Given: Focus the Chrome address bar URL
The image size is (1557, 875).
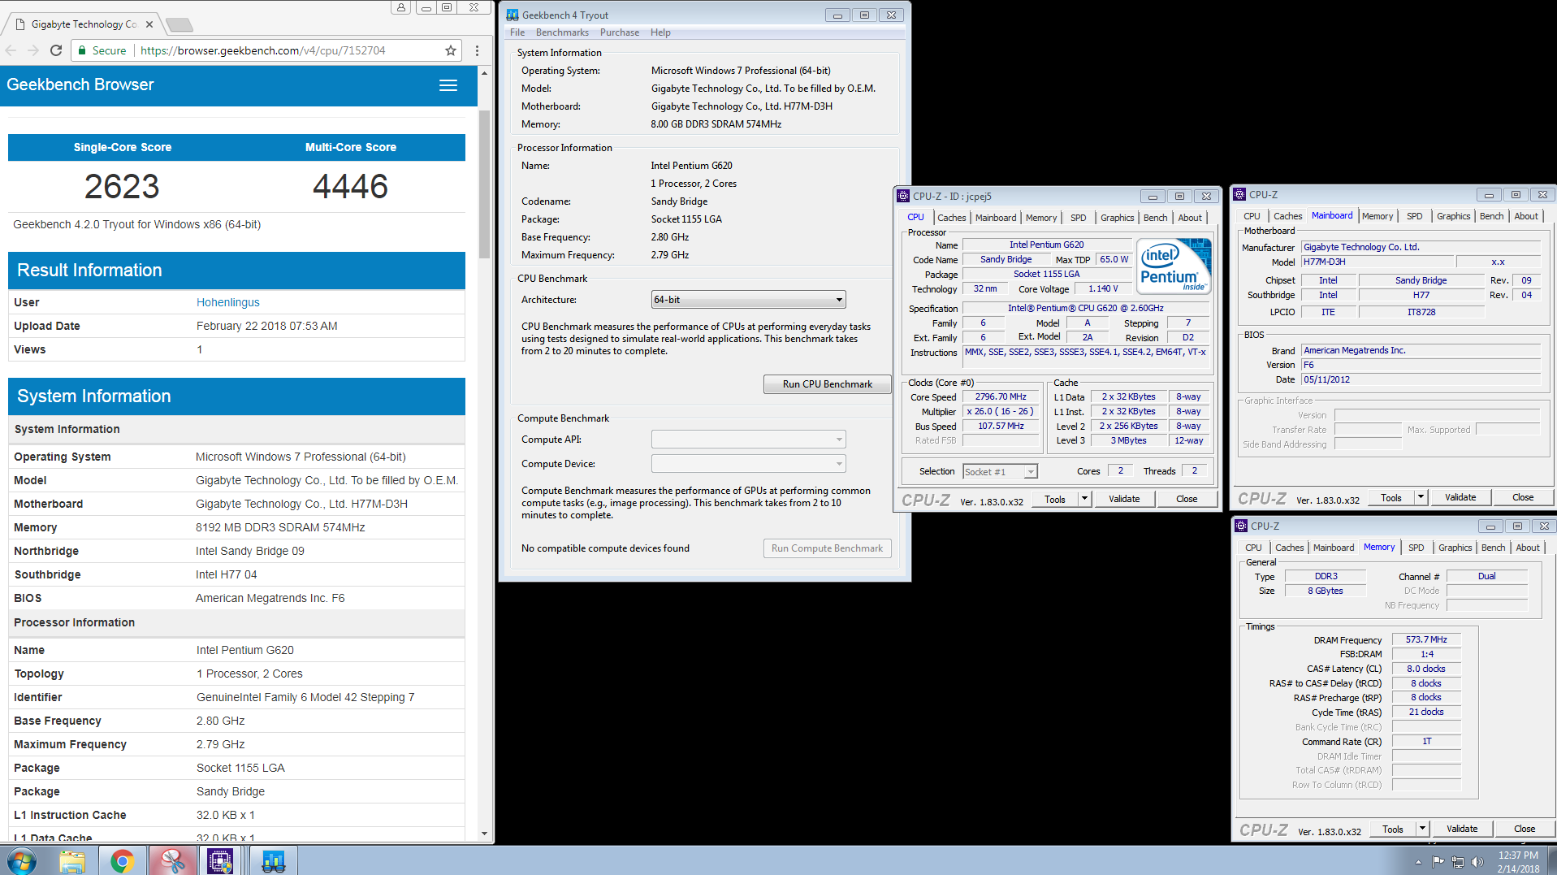Looking at the screenshot, I should [263, 50].
